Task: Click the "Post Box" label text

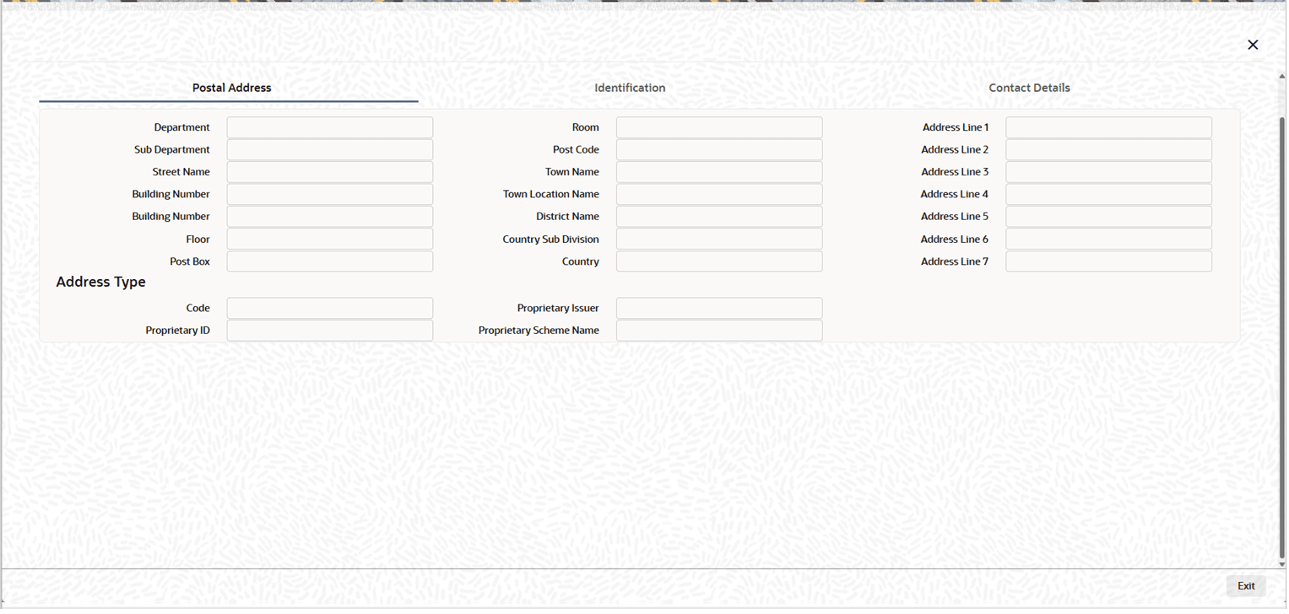Action: (190, 261)
